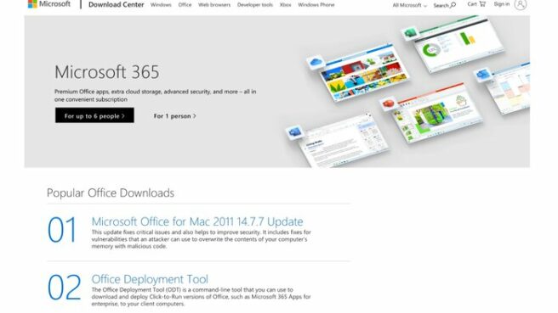558x313 pixels.
Task: Open the Download Center home link
Action: (x=116, y=4)
